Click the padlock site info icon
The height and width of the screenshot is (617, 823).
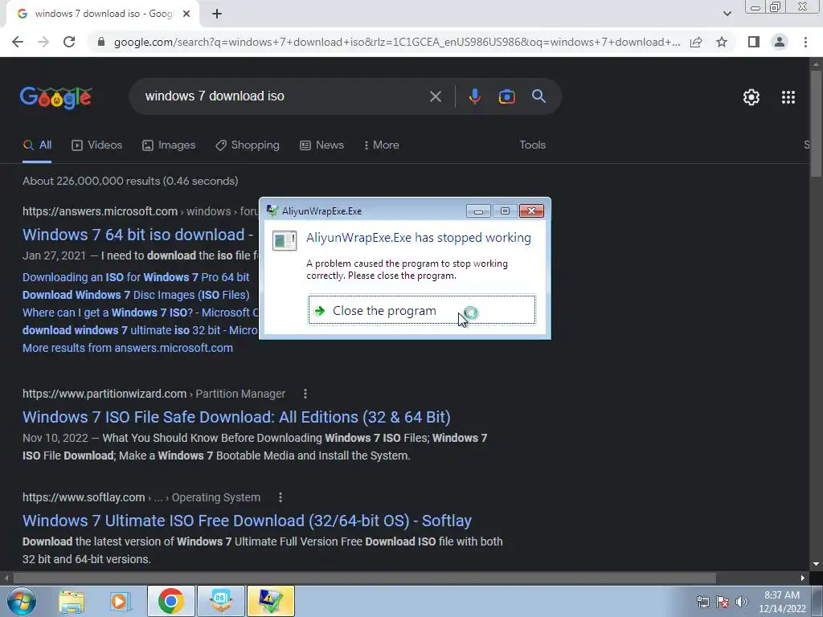click(x=101, y=42)
